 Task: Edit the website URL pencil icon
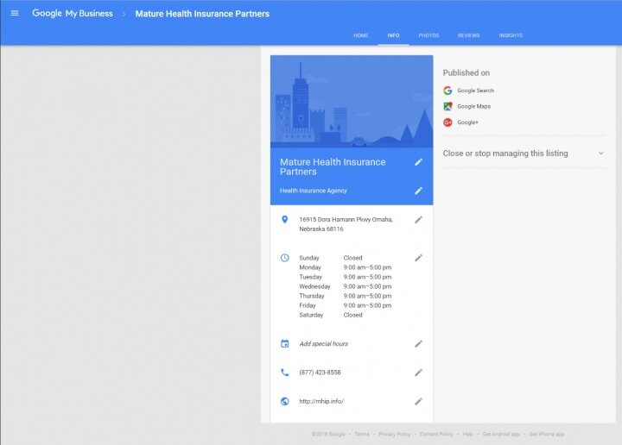pos(418,402)
